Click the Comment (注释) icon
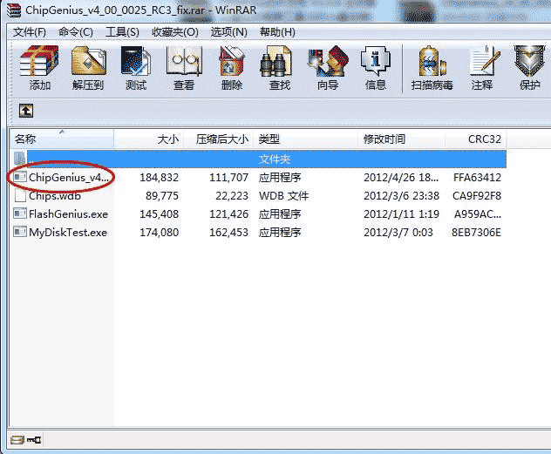Viewport: 551px width, 454px height. (x=485, y=61)
